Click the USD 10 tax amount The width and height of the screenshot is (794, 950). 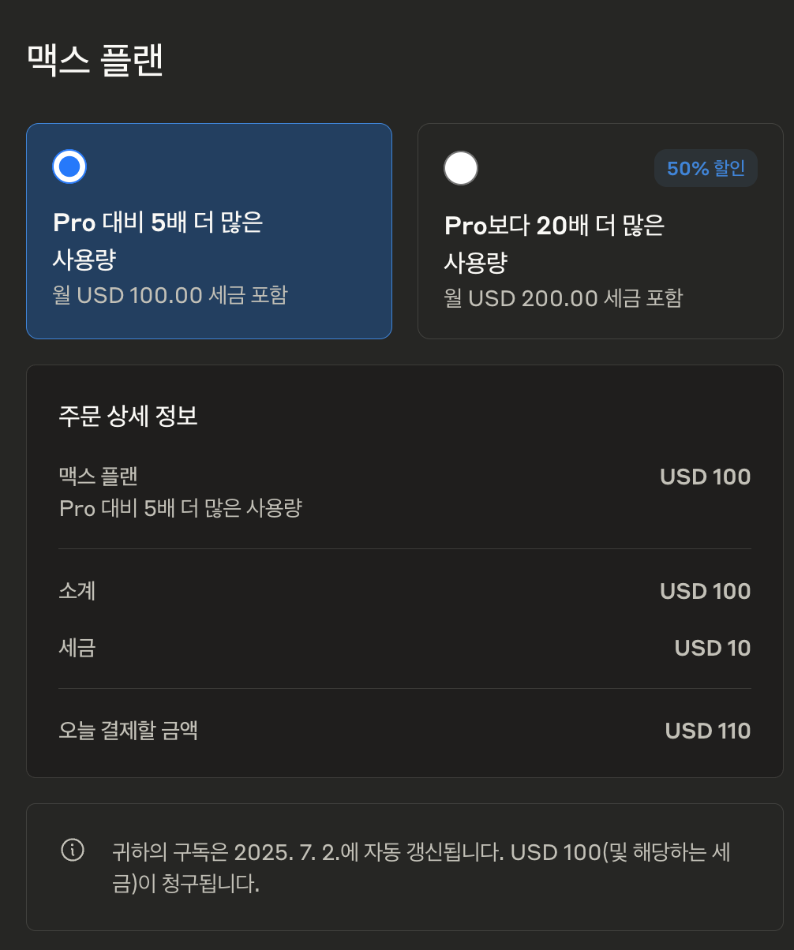click(712, 648)
